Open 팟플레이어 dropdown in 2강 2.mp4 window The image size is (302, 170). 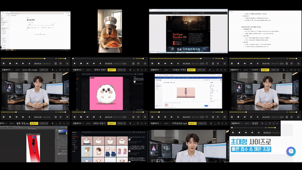[x=7, y=70]
